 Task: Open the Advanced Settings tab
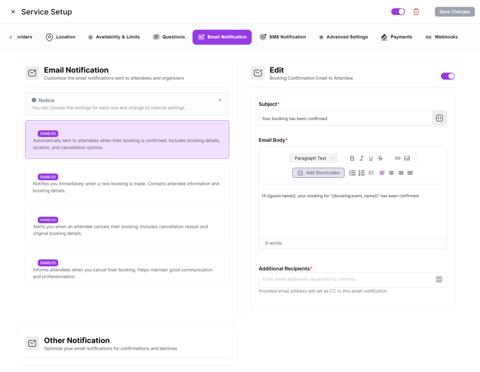point(343,37)
